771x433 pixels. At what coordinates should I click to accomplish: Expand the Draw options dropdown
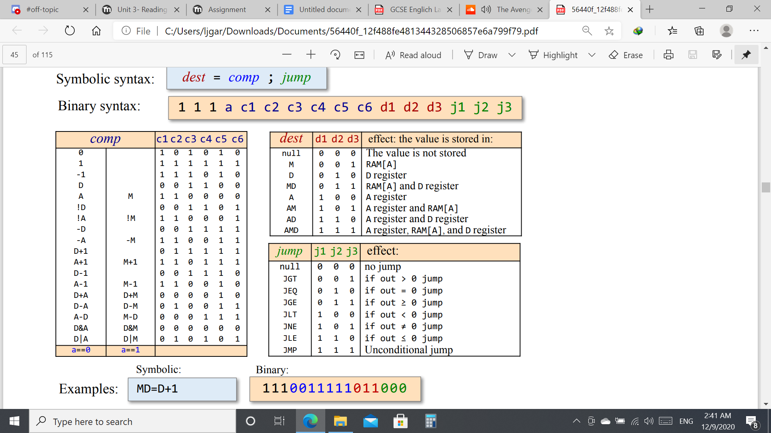coord(512,55)
